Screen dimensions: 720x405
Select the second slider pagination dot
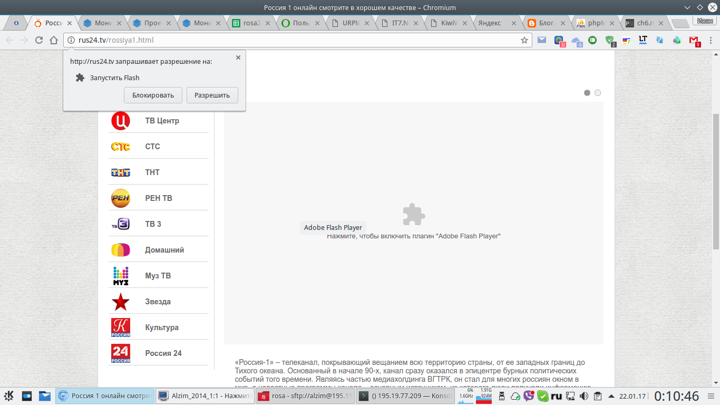coord(598,93)
